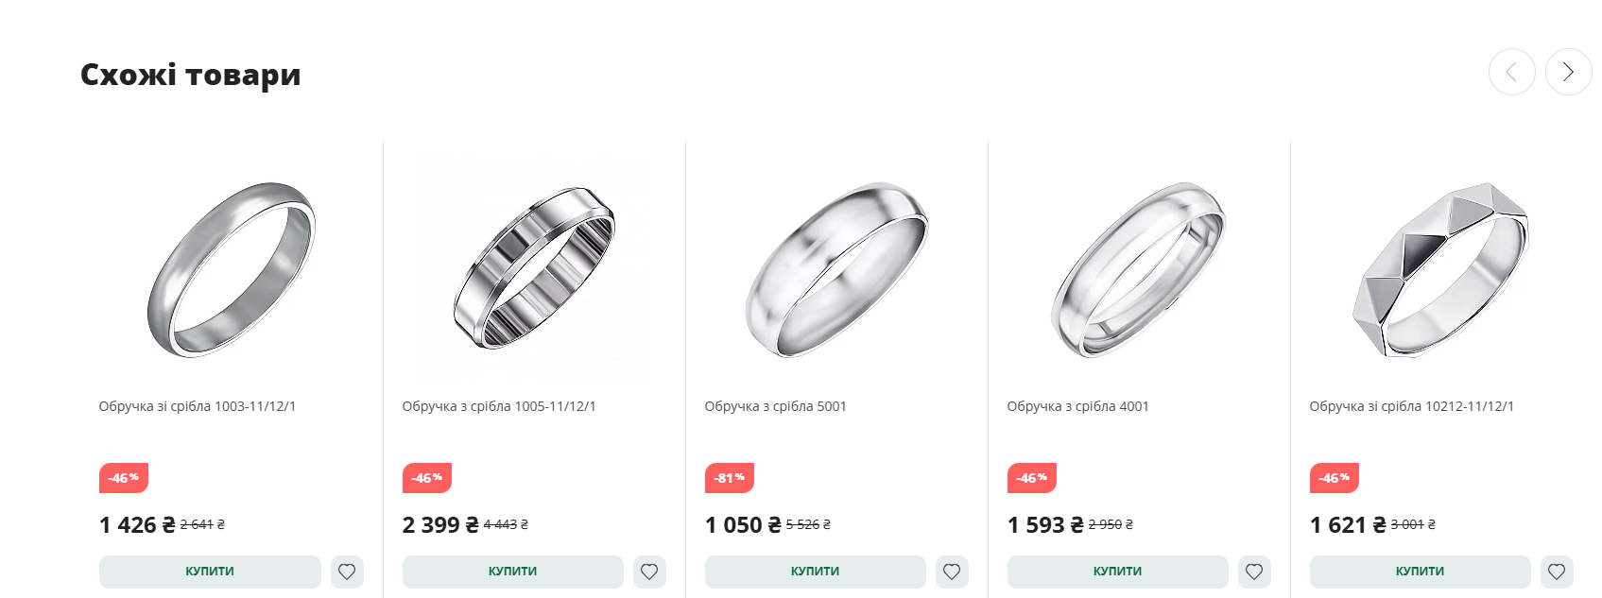Viewport: 1602px width, 598px height.
Task: Click the Обручка зі срібла 10212-11/12/1 title
Action: (x=1411, y=406)
